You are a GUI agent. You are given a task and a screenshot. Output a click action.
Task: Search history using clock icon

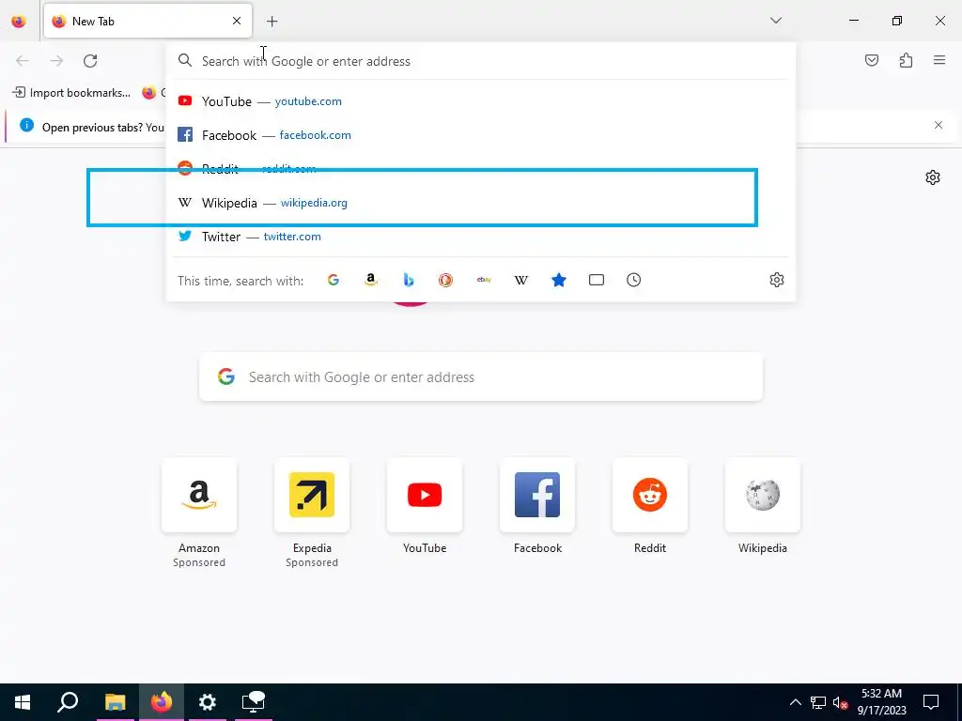click(x=634, y=280)
